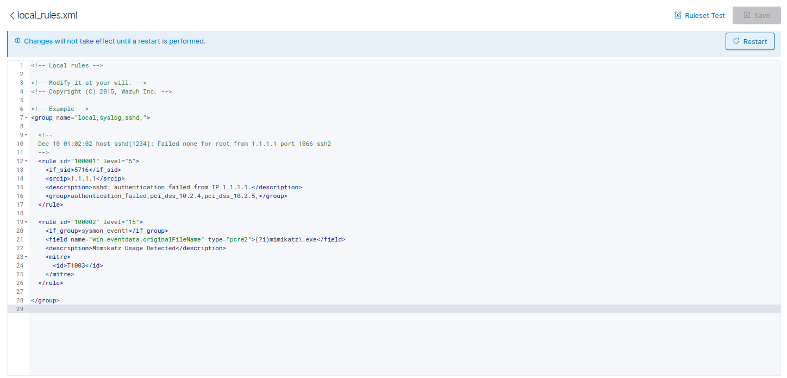
Task: Go back using the chevron beside local_rules.xml
Action: pos(12,15)
